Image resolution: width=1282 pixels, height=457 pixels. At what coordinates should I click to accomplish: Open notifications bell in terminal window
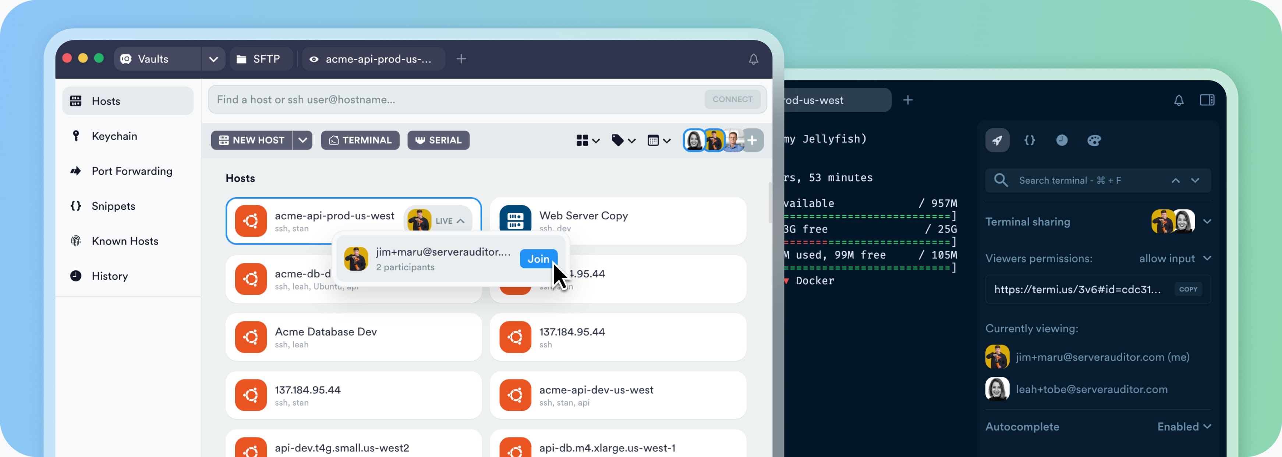[1179, 100]
